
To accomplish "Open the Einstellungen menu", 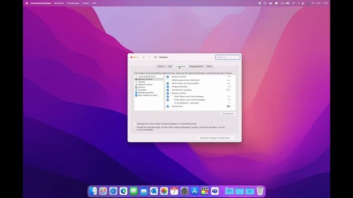I will (73, 3).
